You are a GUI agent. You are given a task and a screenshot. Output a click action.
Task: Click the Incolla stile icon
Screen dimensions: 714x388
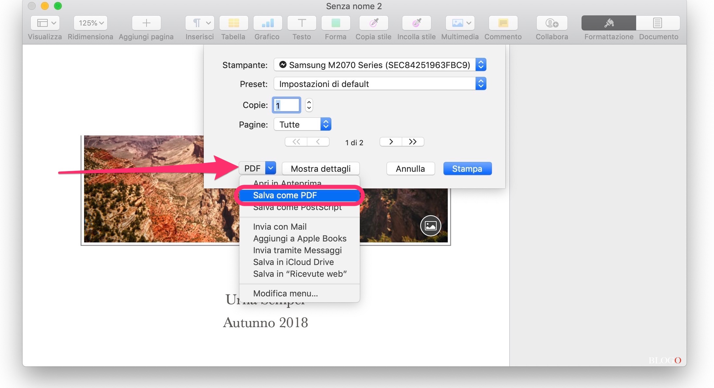tap(416, 23)
